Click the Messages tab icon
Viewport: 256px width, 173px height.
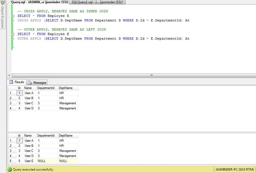(x=30, y=82)
